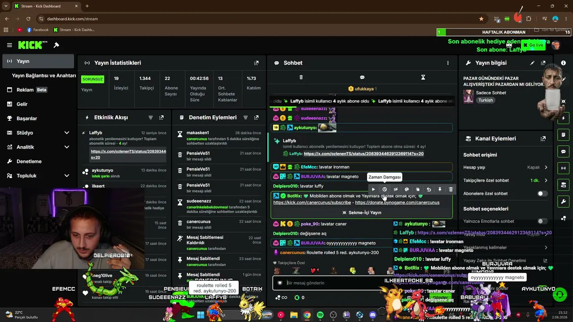Click the chat bubble icon in the right sidebar
Image resolution: width=573 pixels, height=322 pixels.
tap(564, 152)
